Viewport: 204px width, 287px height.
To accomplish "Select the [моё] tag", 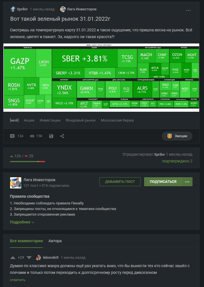I will (x=14, y=120).
